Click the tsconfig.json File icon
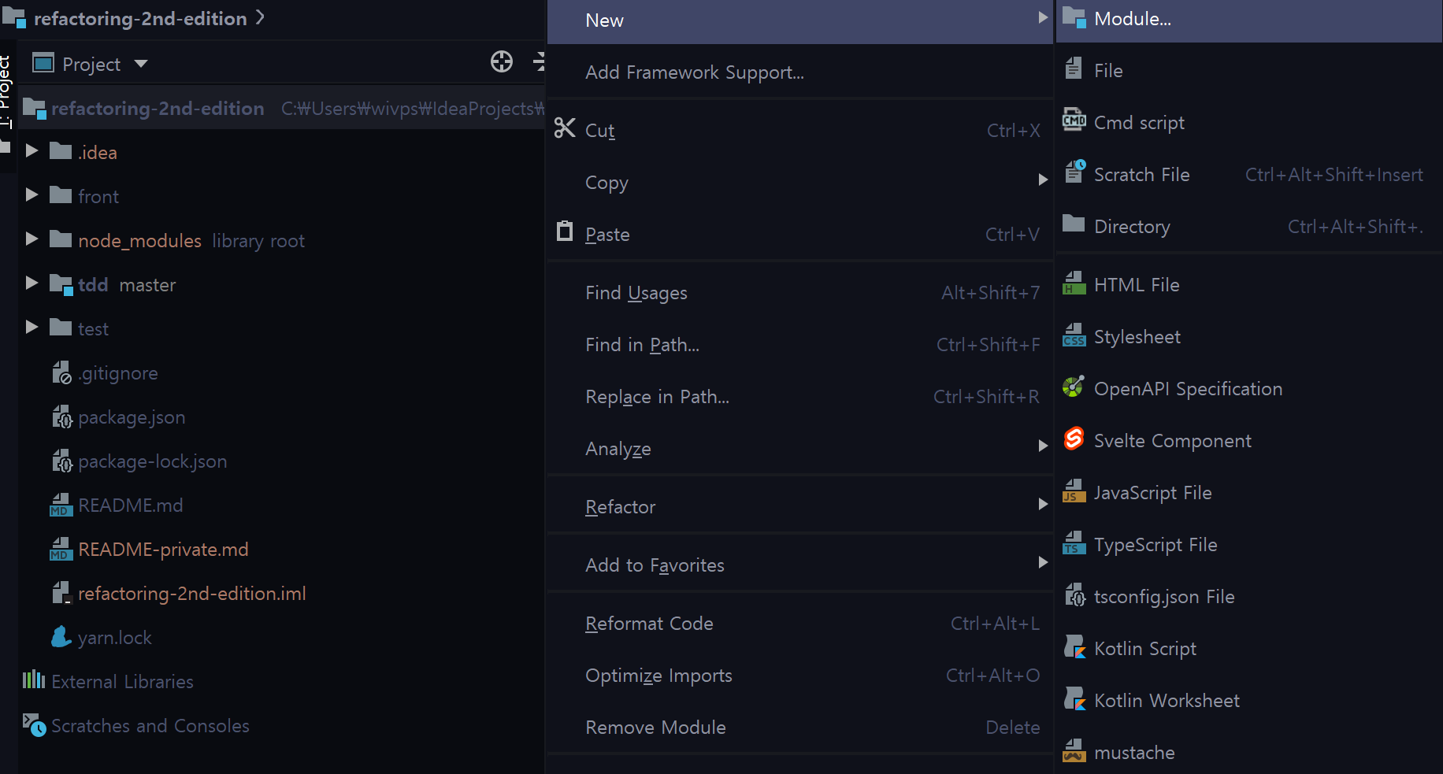The image size is (1443, 774). (x=1074, y=594)
